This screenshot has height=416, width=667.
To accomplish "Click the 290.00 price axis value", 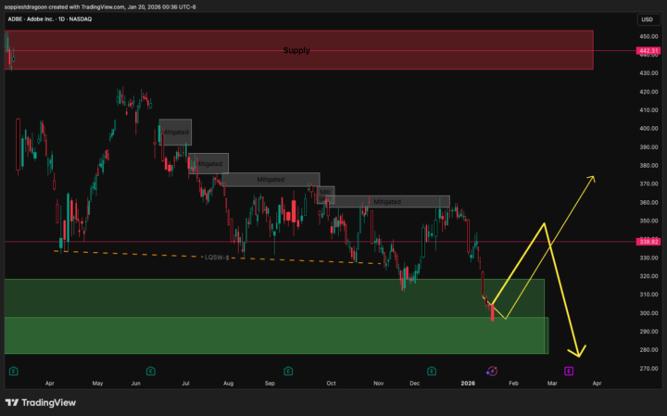I will tap(648, 332).
